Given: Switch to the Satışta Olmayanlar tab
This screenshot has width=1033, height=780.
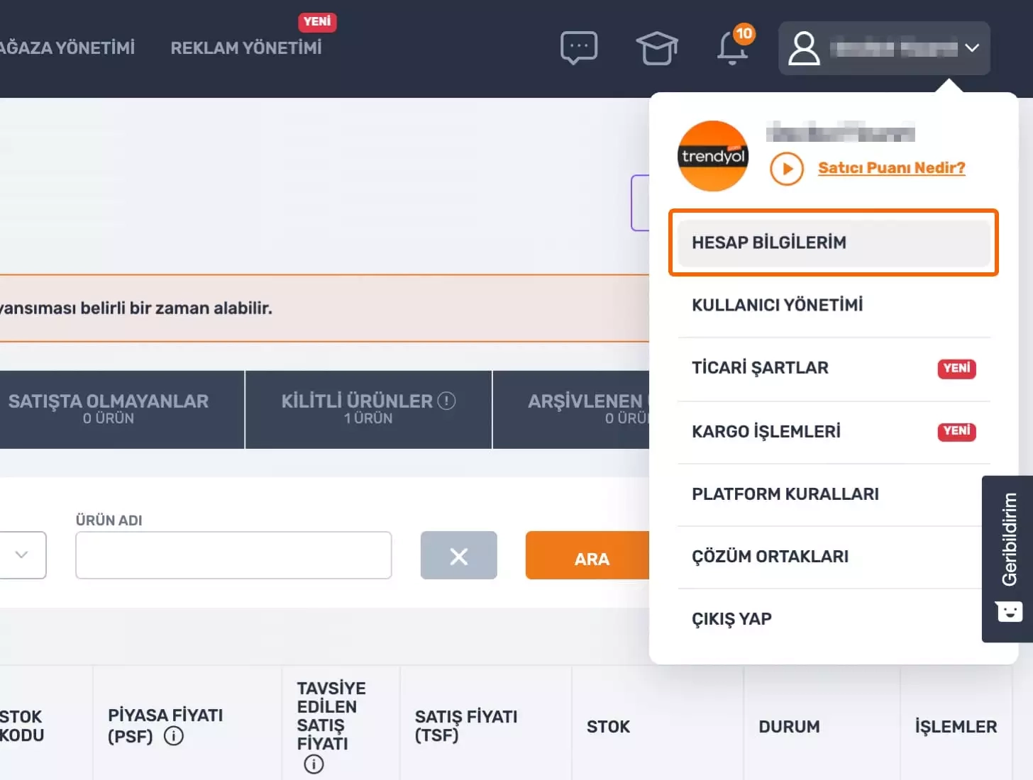Looking at the screenshot, I should coord(109,409).
